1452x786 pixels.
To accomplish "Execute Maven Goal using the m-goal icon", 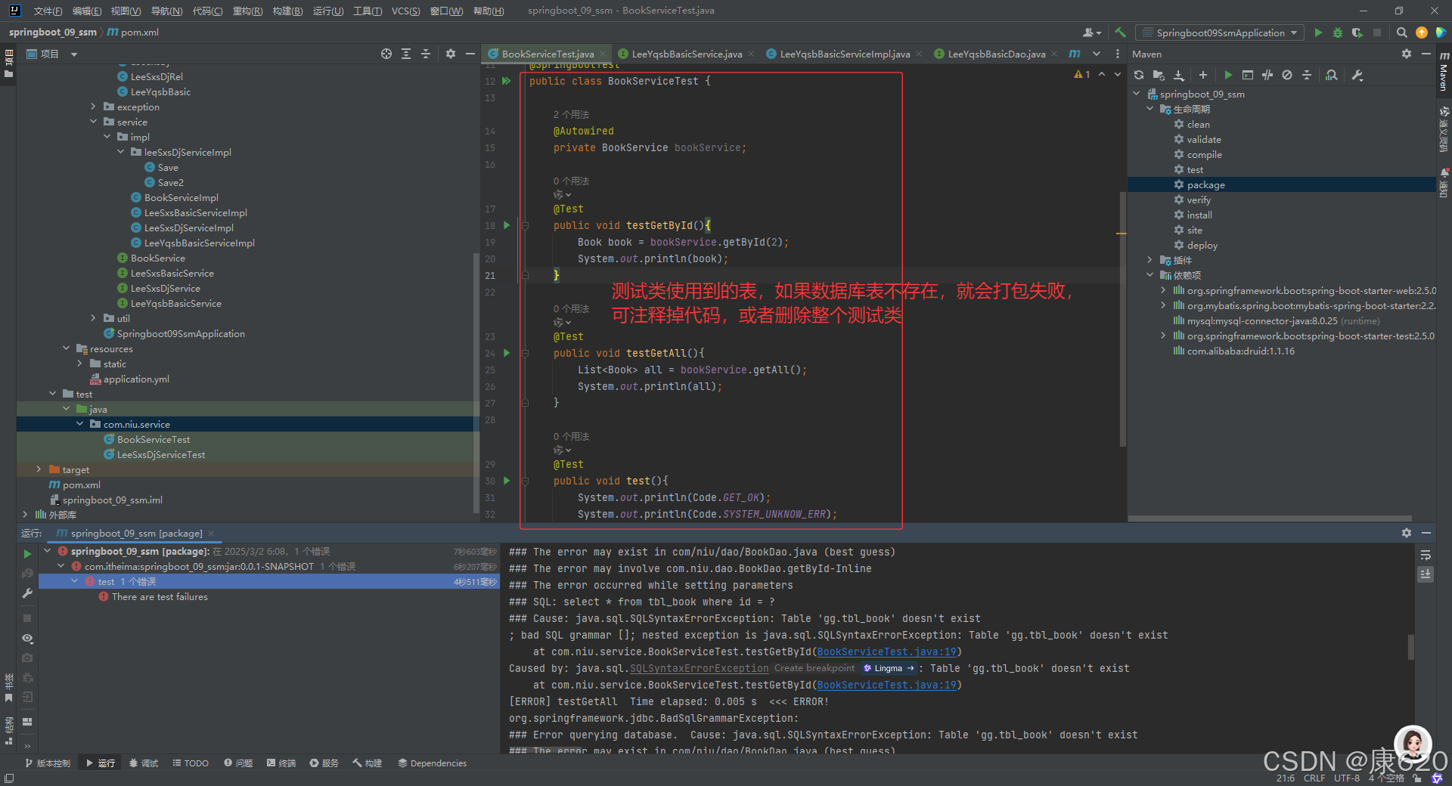I will (1248, 75).
